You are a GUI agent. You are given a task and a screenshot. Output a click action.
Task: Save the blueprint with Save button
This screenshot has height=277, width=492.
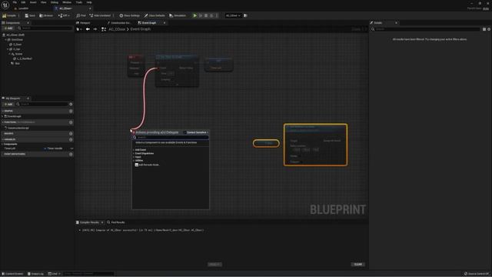pos(30,15)
